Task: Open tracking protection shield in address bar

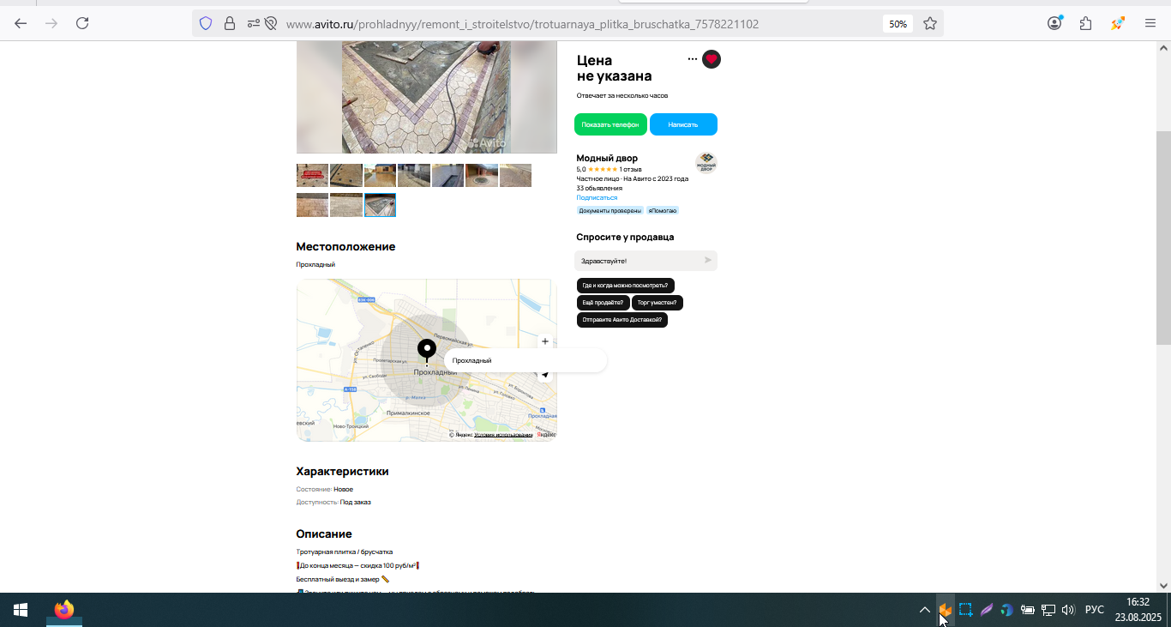Action: point(206,23)
